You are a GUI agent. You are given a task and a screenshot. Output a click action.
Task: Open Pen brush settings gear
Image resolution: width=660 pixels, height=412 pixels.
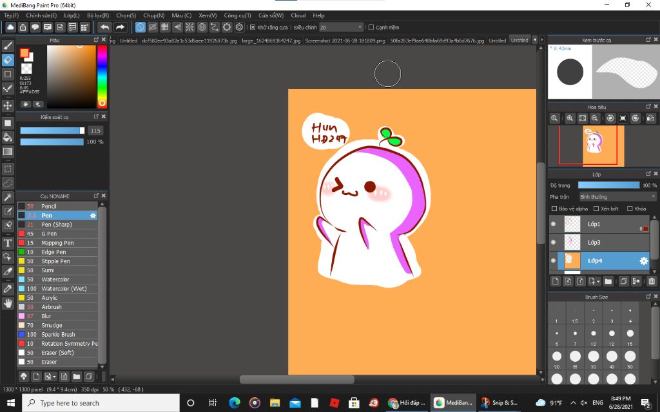point(93,216)
